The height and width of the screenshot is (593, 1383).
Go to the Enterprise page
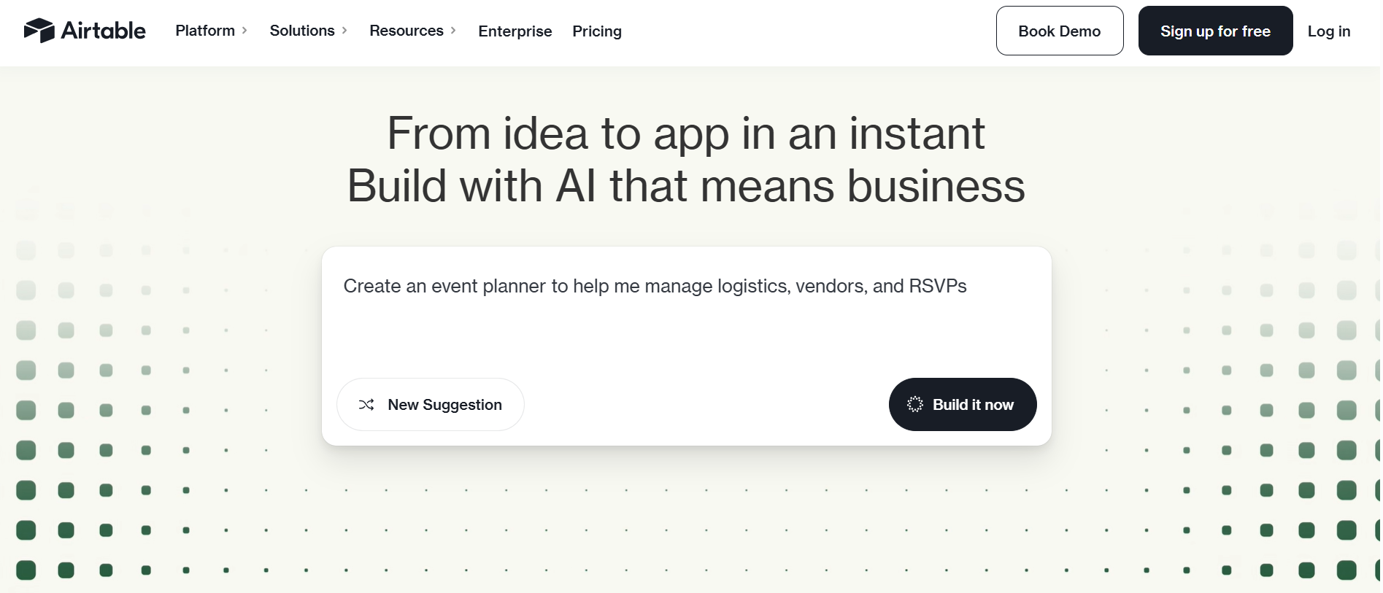point(515,31)
